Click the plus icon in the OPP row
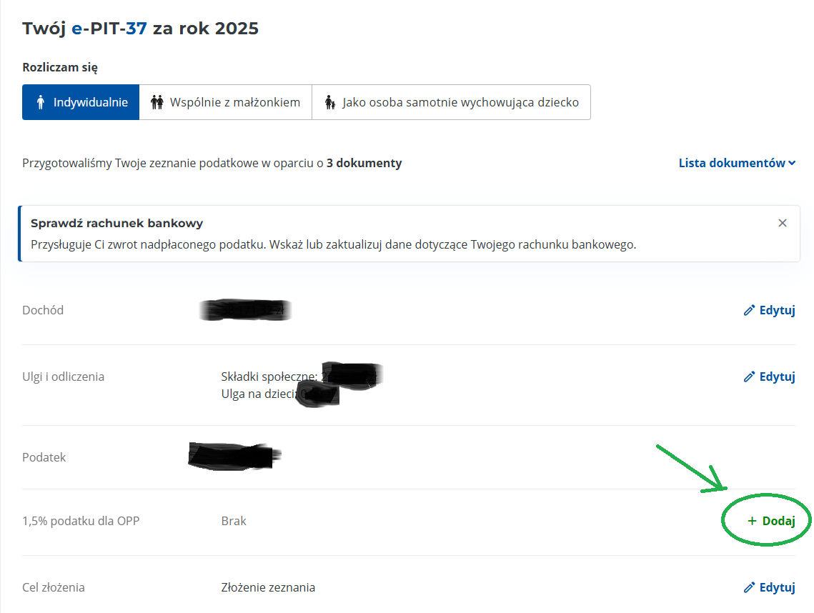The height and width of the screenshot is (613, 814). [x=752, y=521]
